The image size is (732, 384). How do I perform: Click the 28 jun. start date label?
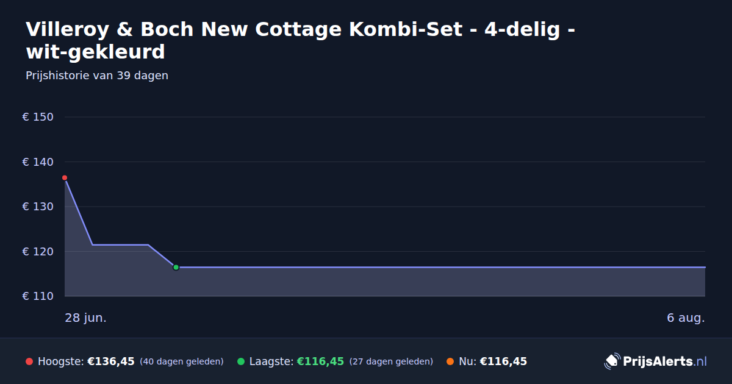click(86, 318)
